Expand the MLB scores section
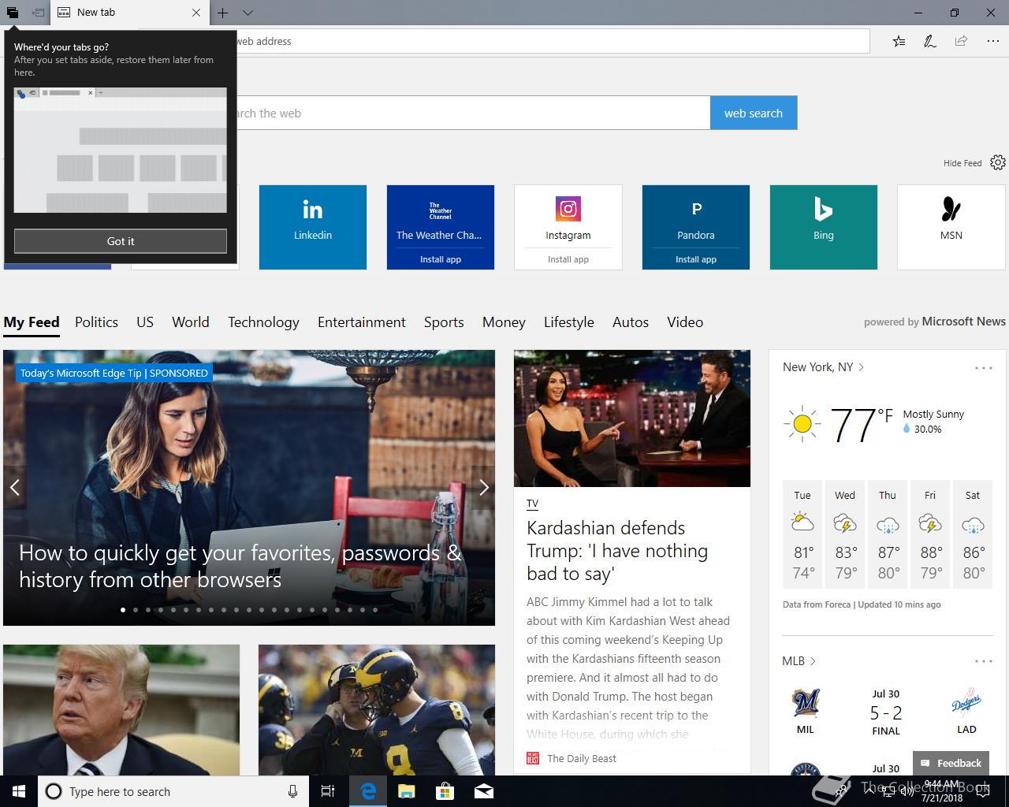Image resolution: width=1009 pixels, height=807 pixels. point(799,660)
